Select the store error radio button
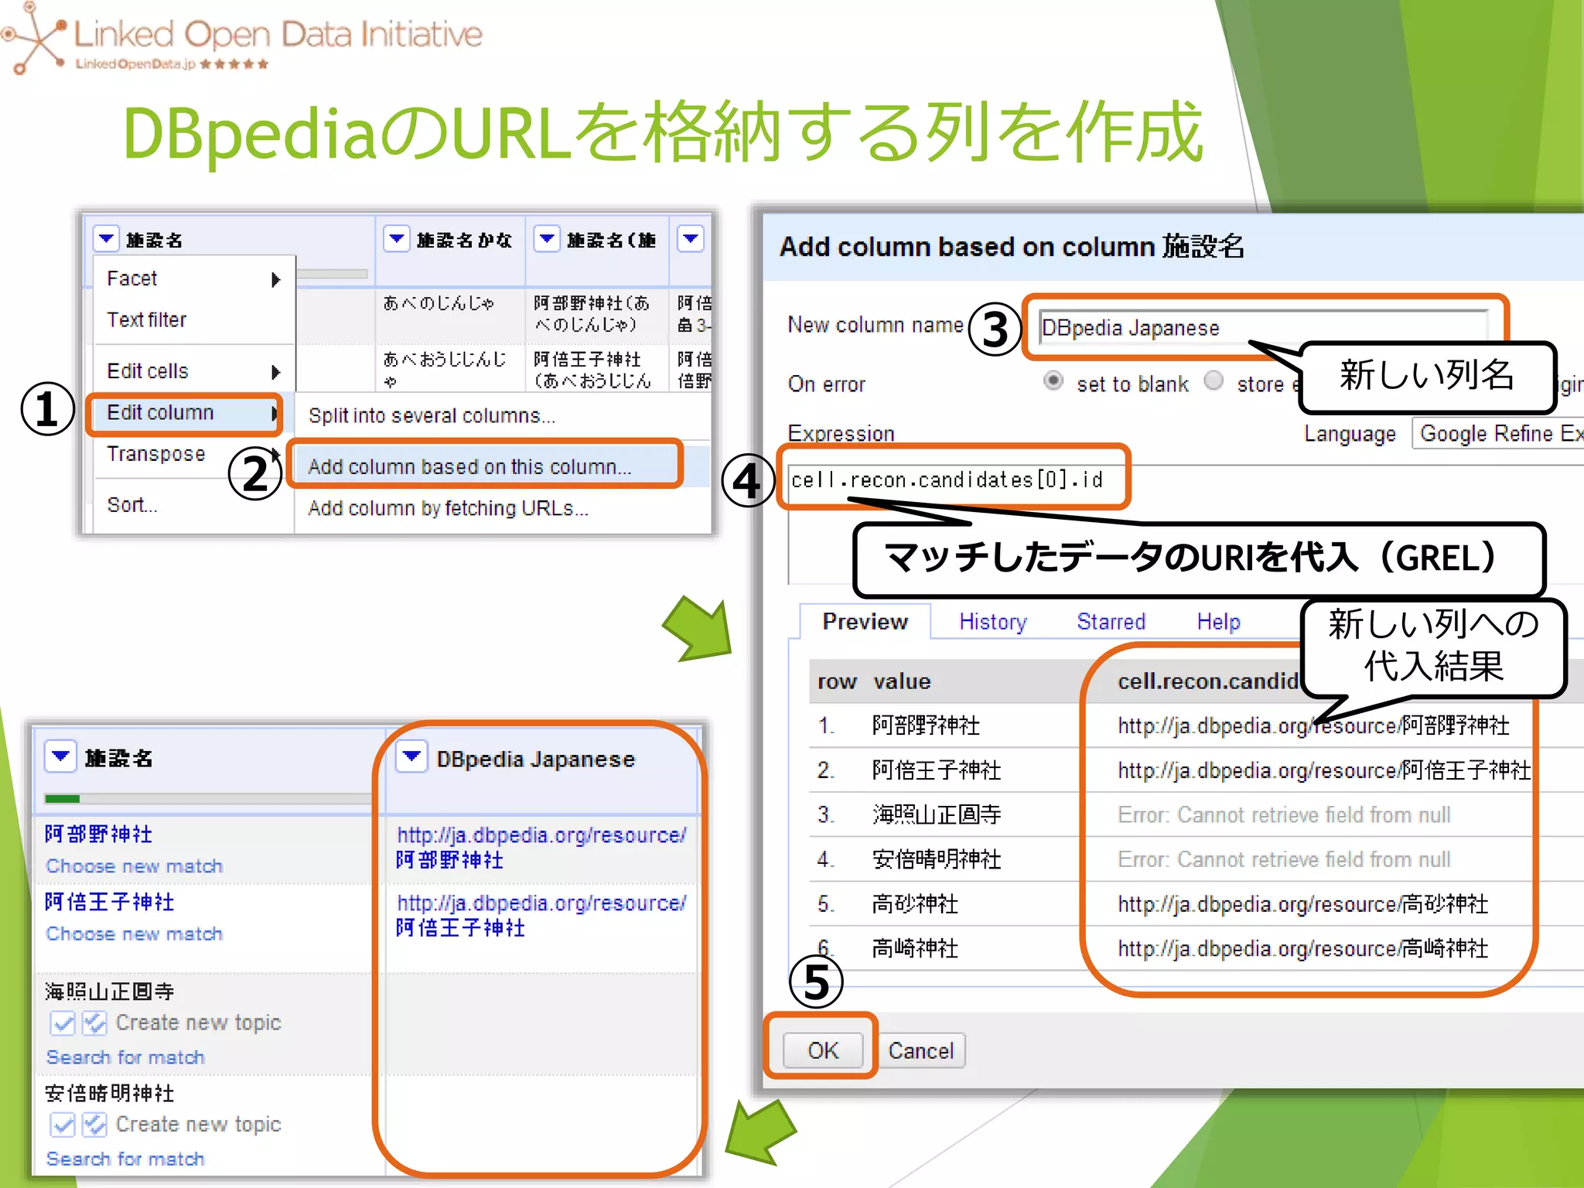The width and height of the screenshot is (1584, 1188). pyautogui.click(x=1214, y=381)
